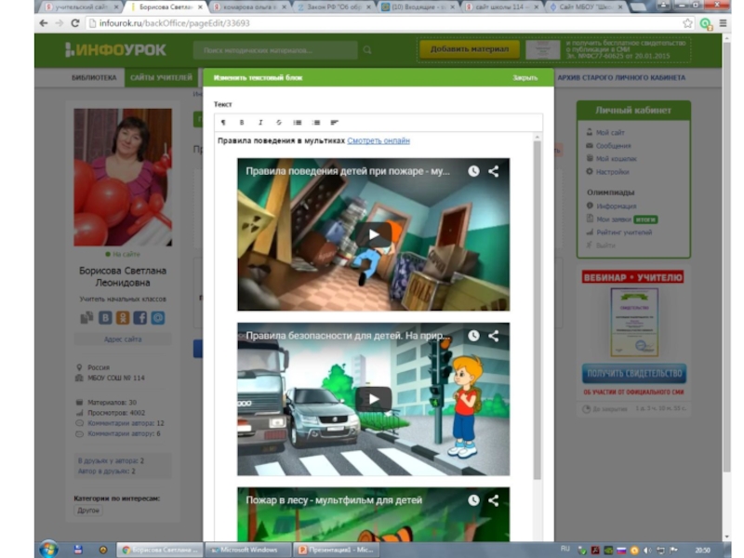Bookmark this page with the star icon
Screen dimensions: 744x558
pyautogui.click(x=688, y=23)
